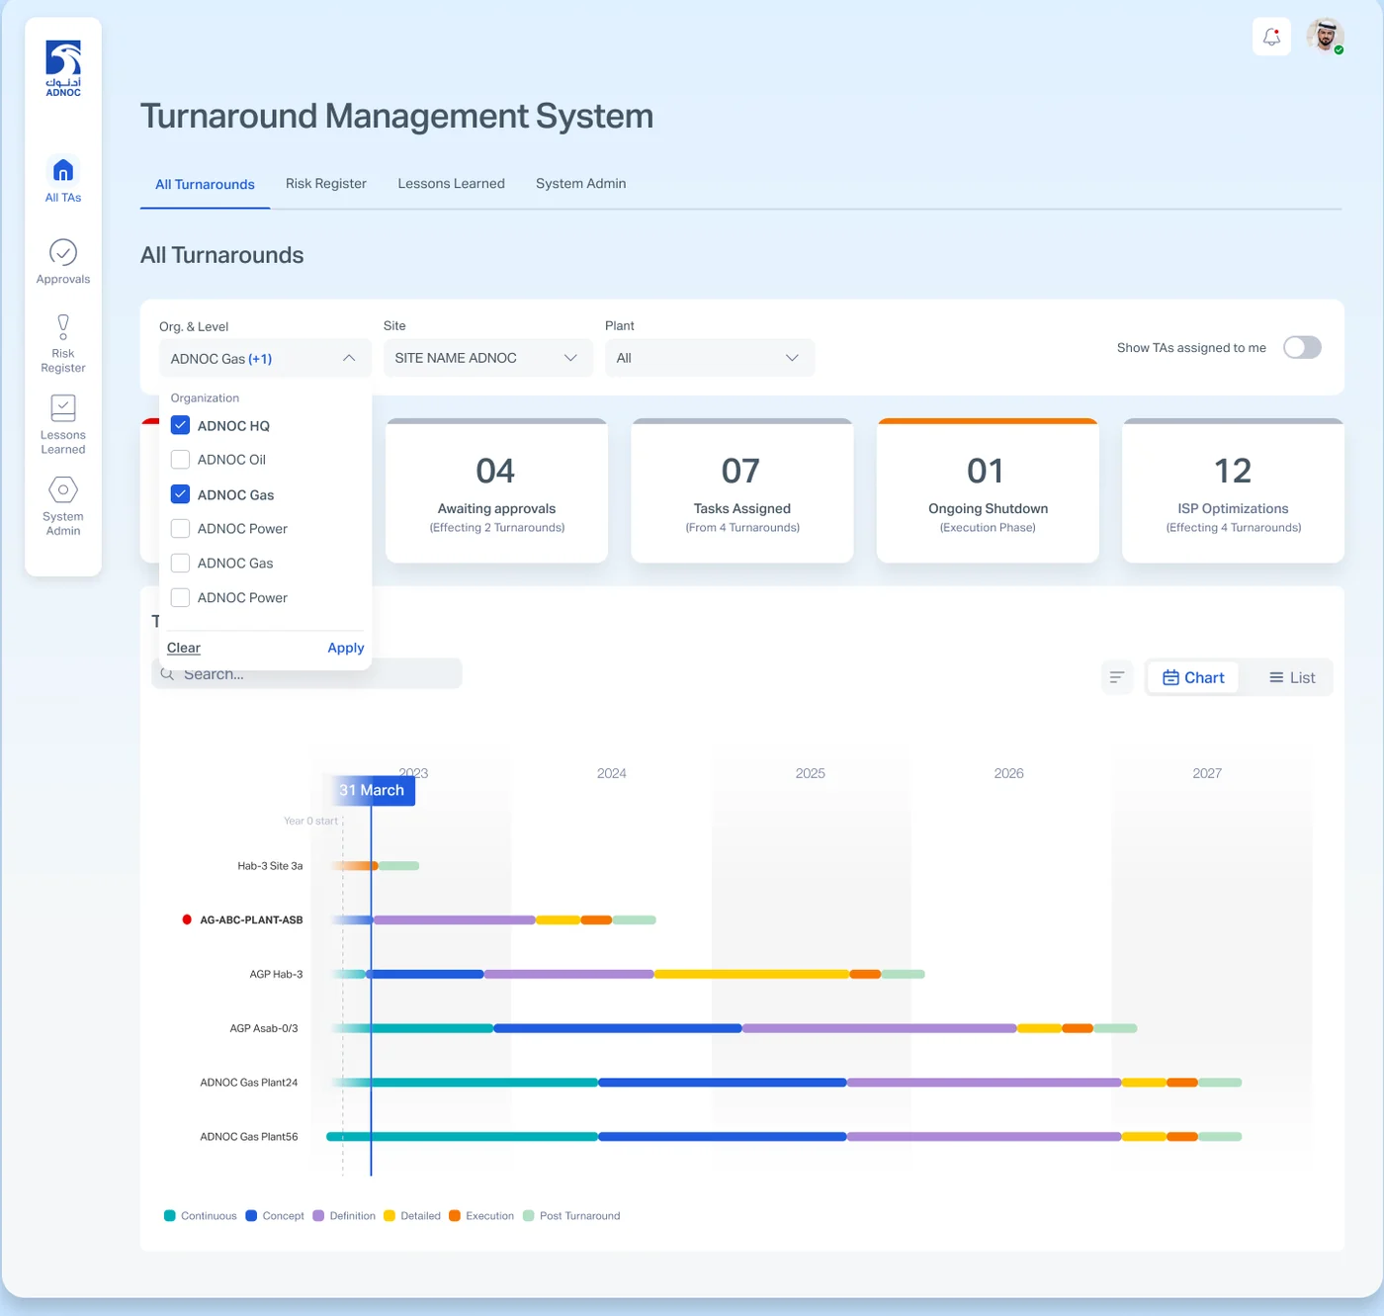Viewport: 1384px width, 1316px height.
Task: Uncheck the ticked ADNOC Gas checkbox
Action: click(180, 494)
